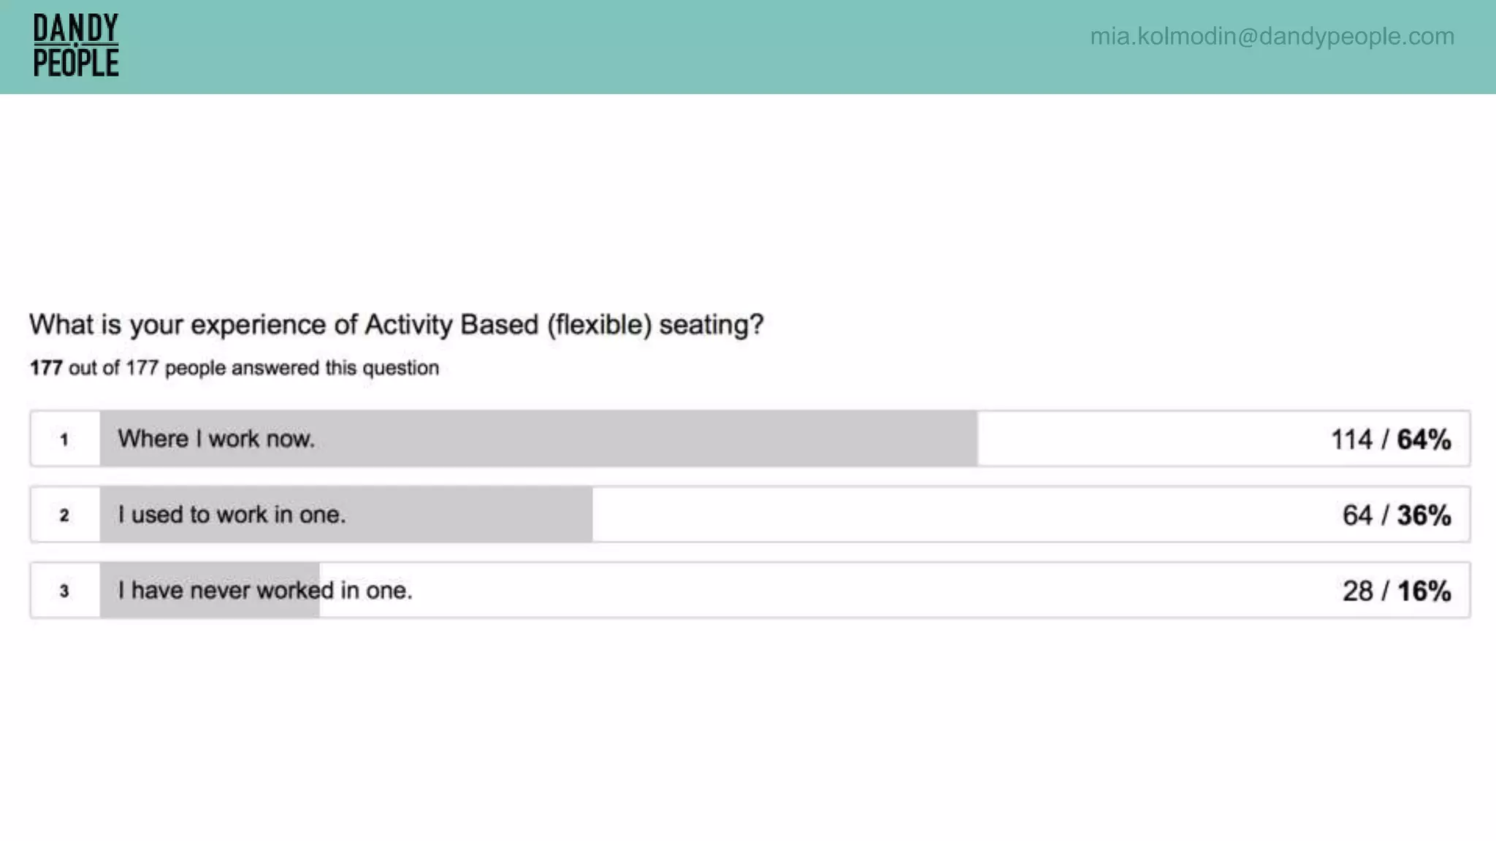Click the 28 response count
This screenshot has height=841, width=1496.
[1357, 591]
